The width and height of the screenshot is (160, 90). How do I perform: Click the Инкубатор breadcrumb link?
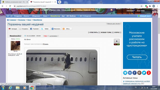(38, 20)
